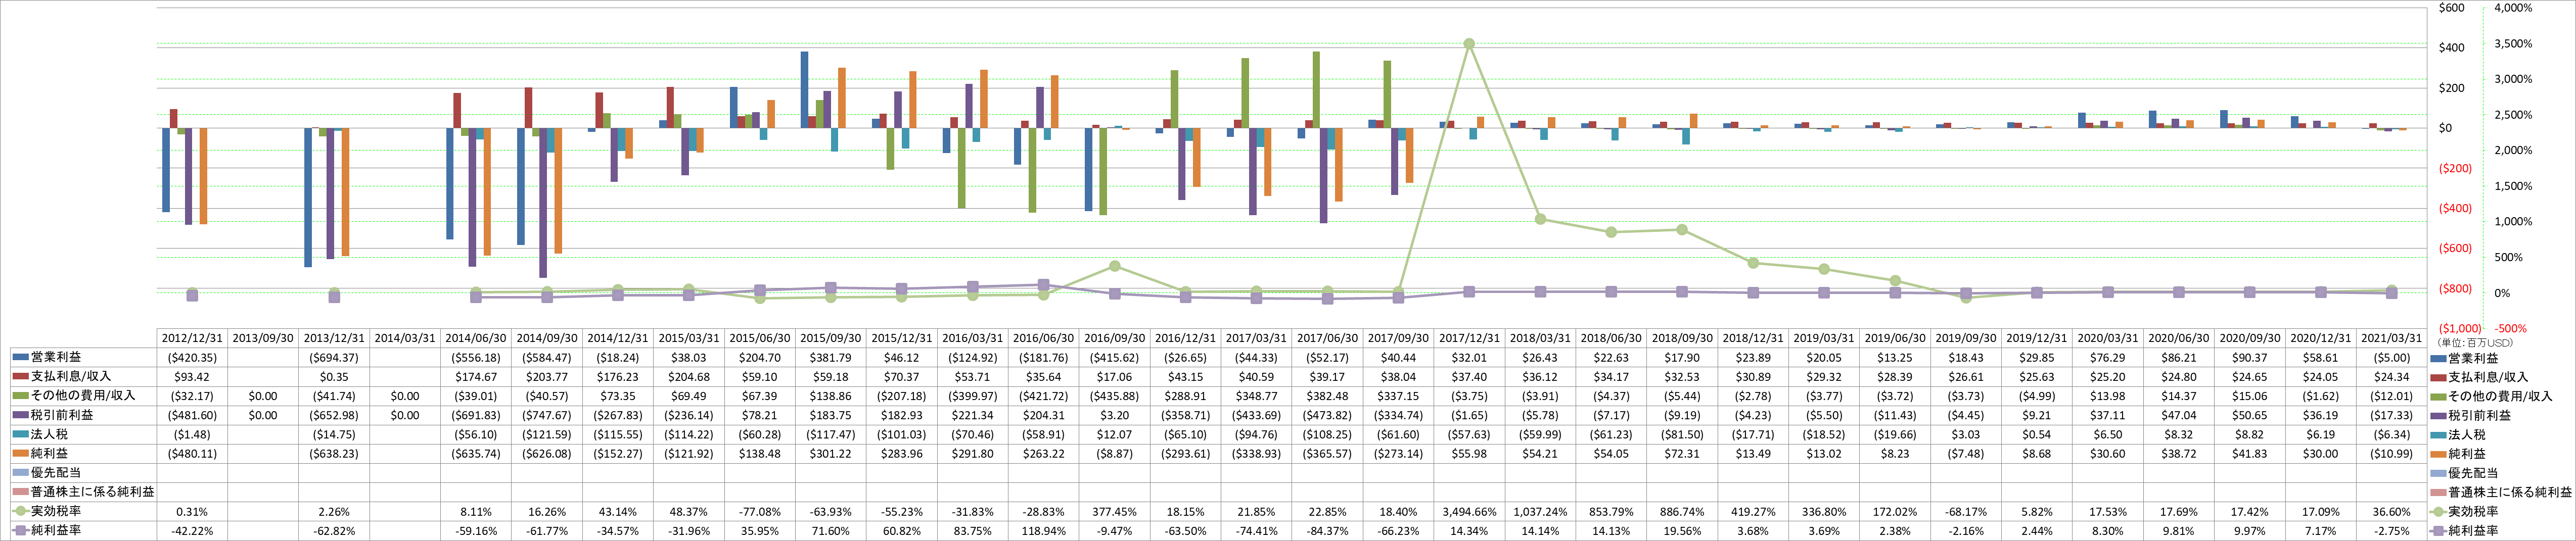
Task: Select the ($121.59) corporate tax cell
Action: tap(547, 434)
